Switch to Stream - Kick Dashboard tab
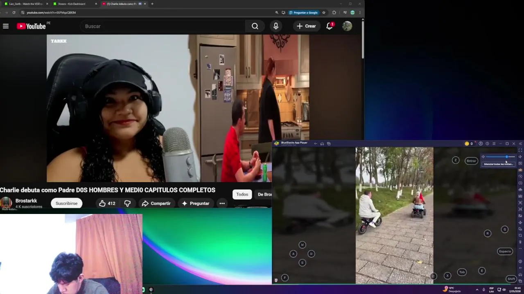The width and height of the screenshot is (524, 294). tap(74, 4)
